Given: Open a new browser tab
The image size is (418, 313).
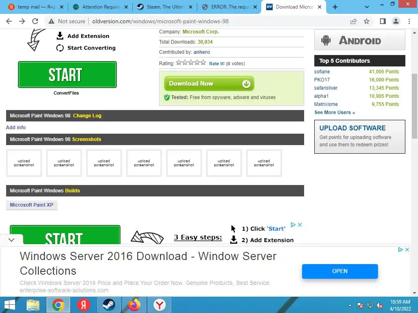Looking at the screenshot, I should 335,7.
